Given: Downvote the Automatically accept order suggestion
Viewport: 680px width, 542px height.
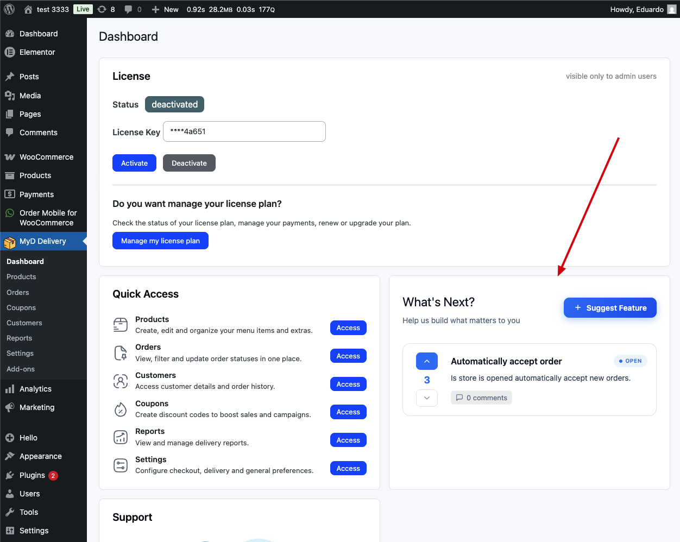Looking at the screenshot, I should pyautogui.click(x=426, y=398).
